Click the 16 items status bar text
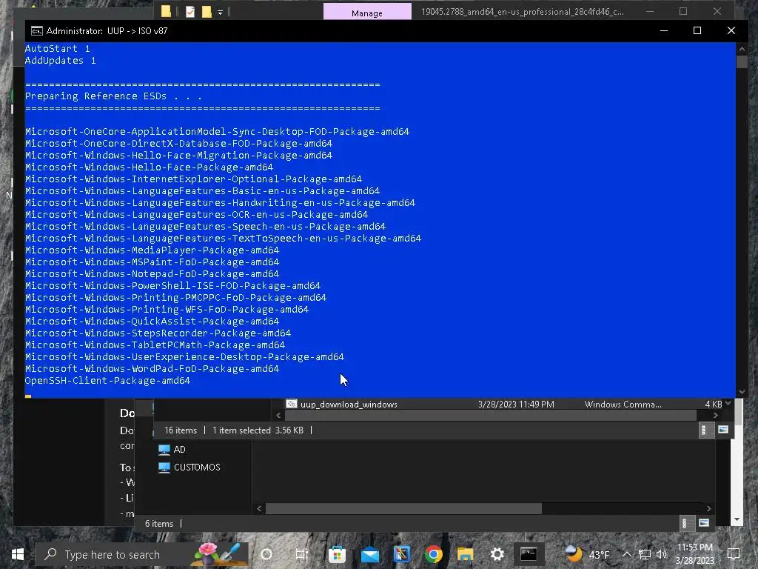 pos(181,430)
